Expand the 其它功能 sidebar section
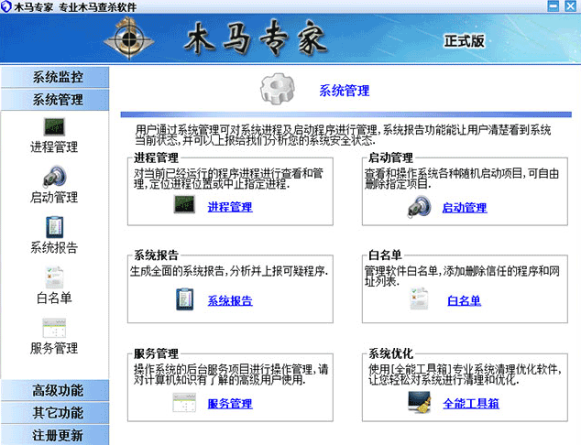Screen dimensions: 581x445 tap(55, 413)
